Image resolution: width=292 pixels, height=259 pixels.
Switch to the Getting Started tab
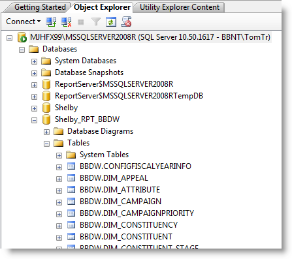pyautogui.click(x=40, y=7)
